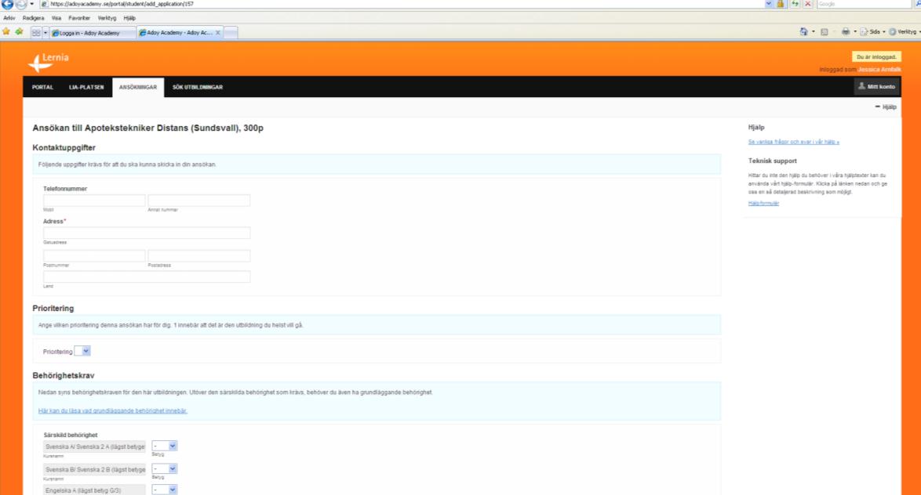Click the Feeds icon in command bar
921x495 pixels.
point(824,31)
